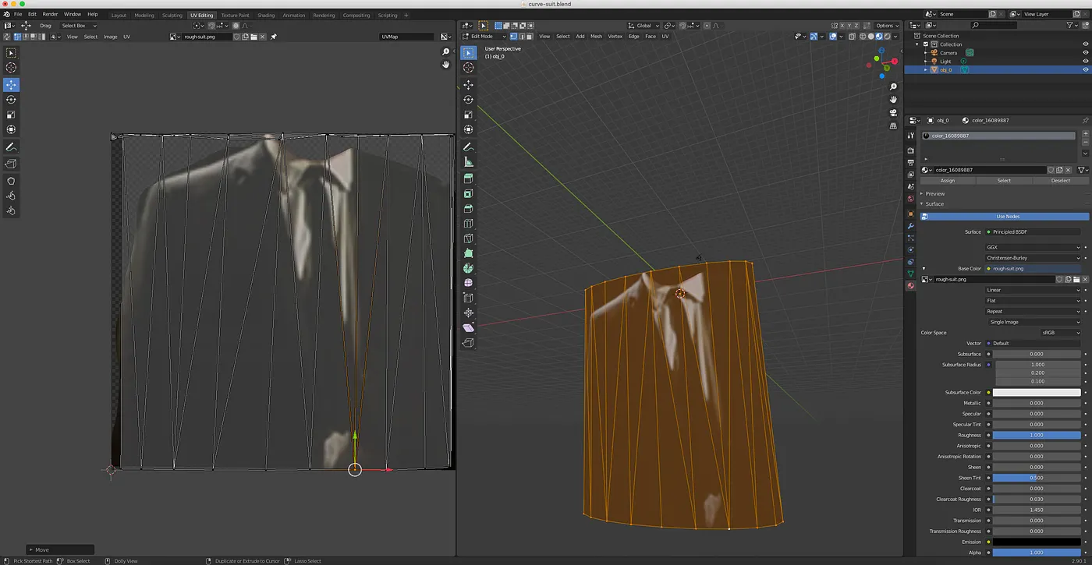The image size is (1092, 565).
Task: Enable face select mode in 3D viewport
Action: pyautogui.click(x=530, y=37)
